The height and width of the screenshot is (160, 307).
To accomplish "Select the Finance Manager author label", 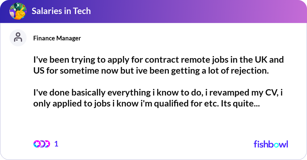I will point(57,38).
